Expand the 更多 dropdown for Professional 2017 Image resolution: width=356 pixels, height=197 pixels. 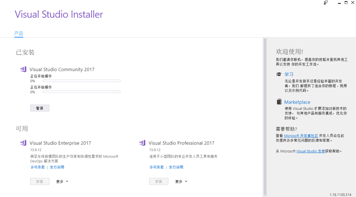pyautogui.click(x=181, y=182)
